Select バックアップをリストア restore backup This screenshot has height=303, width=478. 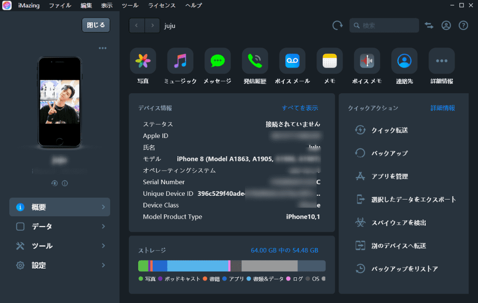coord(397,269)
